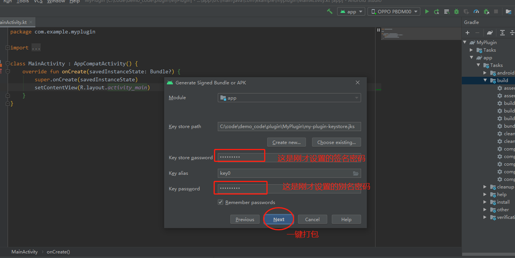Click the pause icon above the editor minimap
The height and width of the screenshot is (258, 515).
pyautogui.click(x=378, y=30)
